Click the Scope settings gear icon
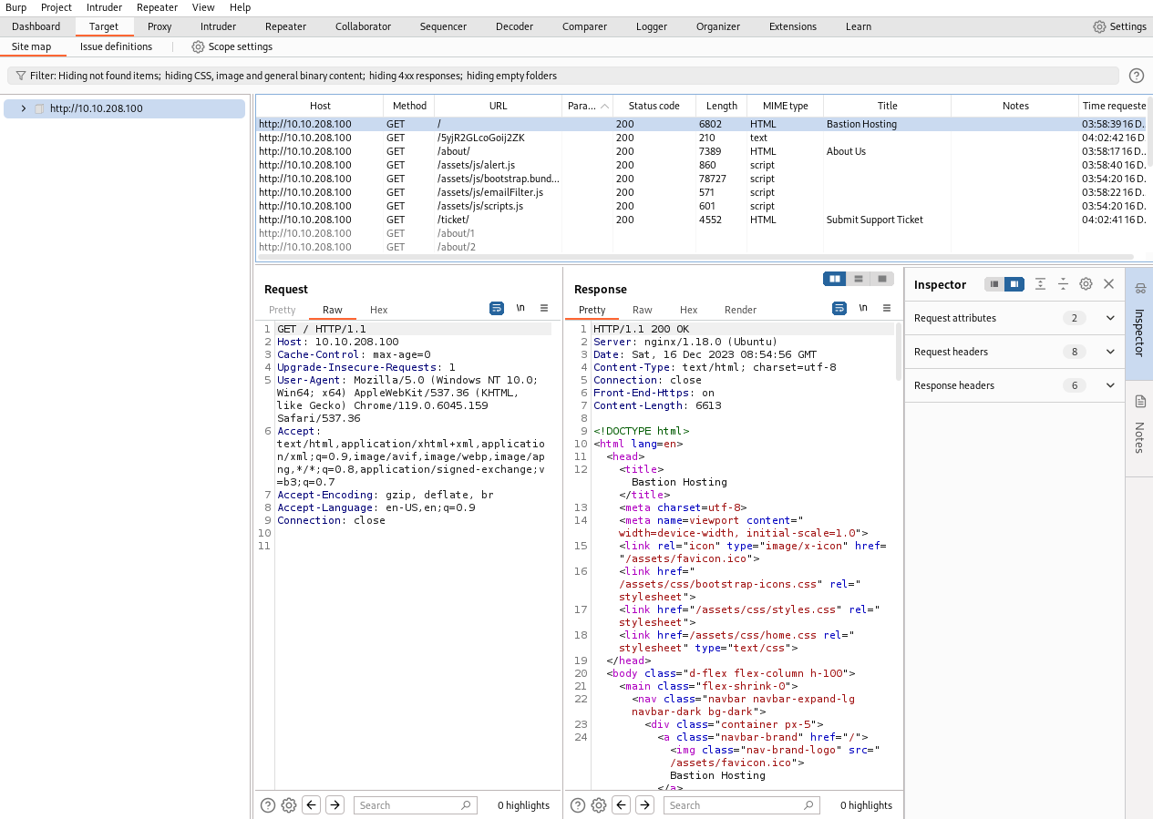This screenshot has width=1153, height=819. tap(198, 46)
